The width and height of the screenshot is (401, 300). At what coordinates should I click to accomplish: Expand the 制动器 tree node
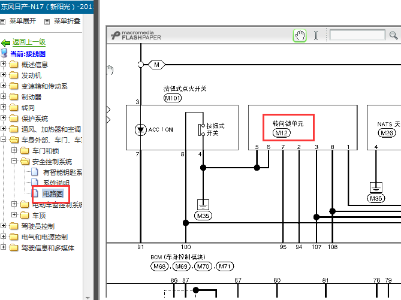click(x=3, y=96)
